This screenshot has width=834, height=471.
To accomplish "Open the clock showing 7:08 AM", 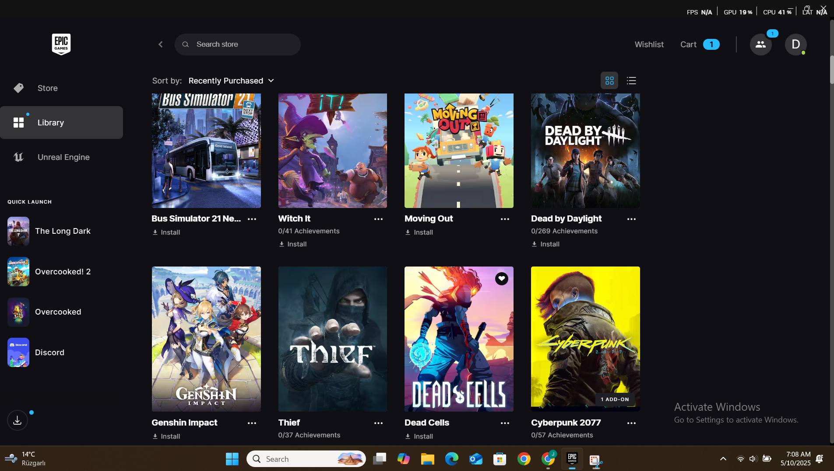I will [795, 459].
